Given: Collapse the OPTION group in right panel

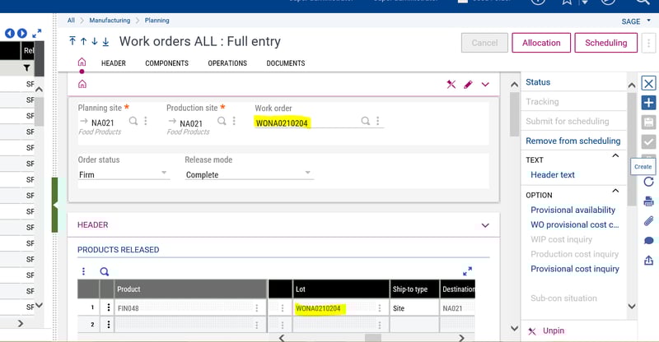Looking at the screenshot, I should 615,195.
